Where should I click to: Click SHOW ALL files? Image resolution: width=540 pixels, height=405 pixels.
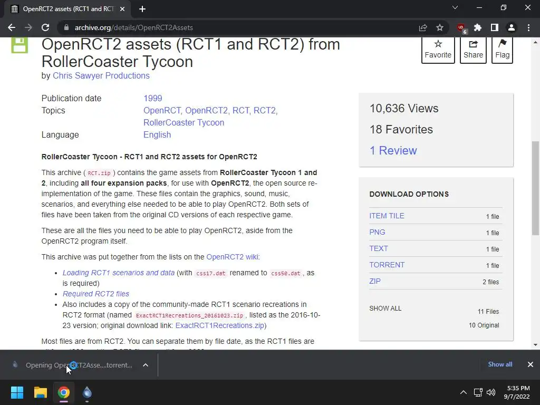385,308
